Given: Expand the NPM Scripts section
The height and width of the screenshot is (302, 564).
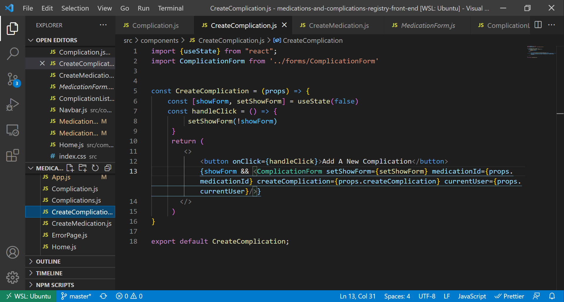Looking at the screenshot, I should (x=55, y=285).
